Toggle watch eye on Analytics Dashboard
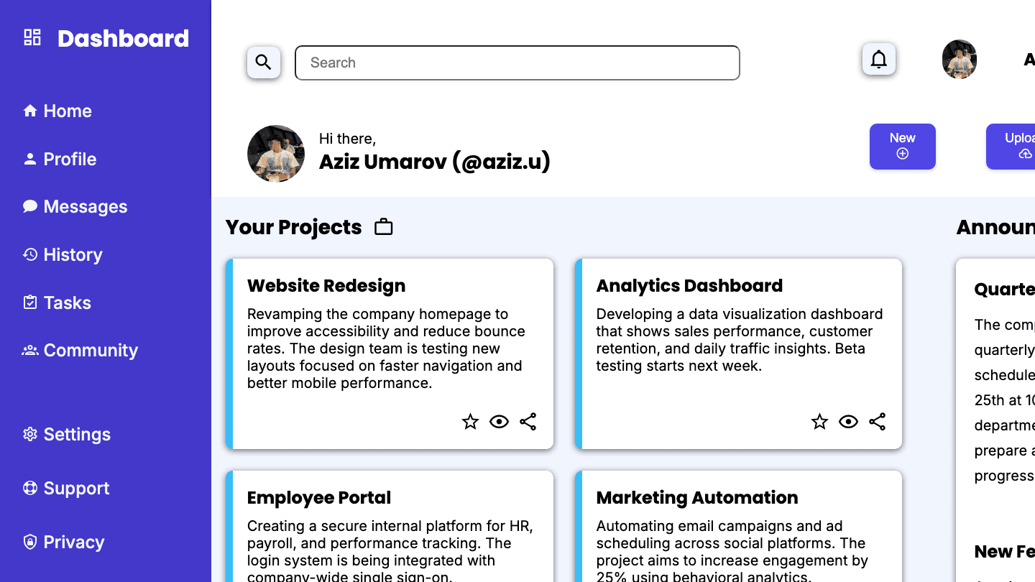Image resolution: width=1035 pixels, height=582 pixels. point(848,422)
